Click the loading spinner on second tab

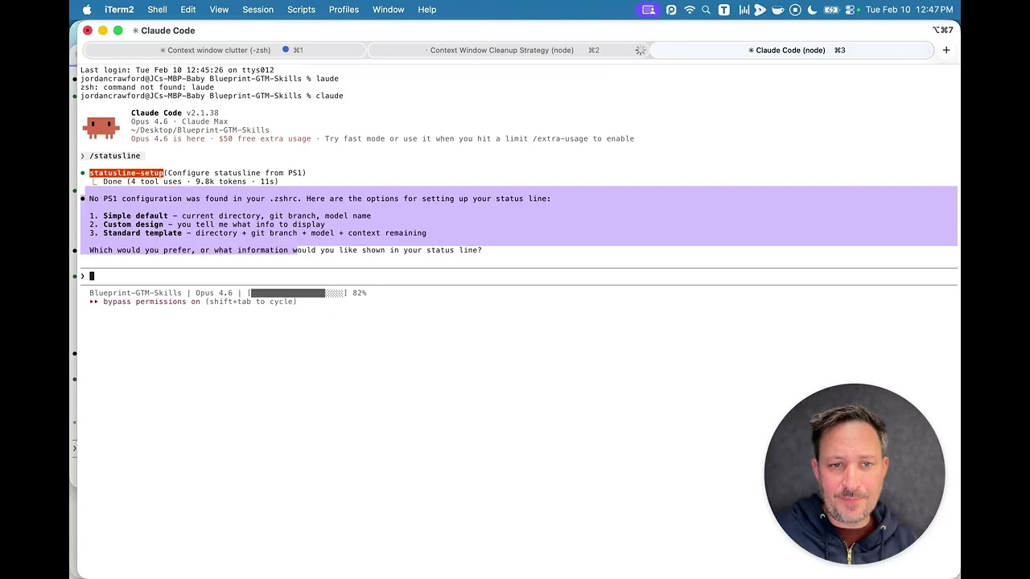click(641, 50)
